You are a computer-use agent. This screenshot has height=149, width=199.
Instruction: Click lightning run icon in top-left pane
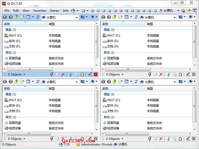[x=51, y=74]
